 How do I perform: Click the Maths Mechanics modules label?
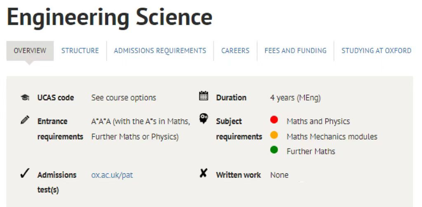coord(332,137)
